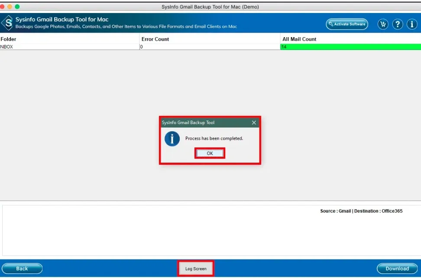Click the green progress bar showing 14
The width and height of the screenshot is (421, 278).
point(351,47)
